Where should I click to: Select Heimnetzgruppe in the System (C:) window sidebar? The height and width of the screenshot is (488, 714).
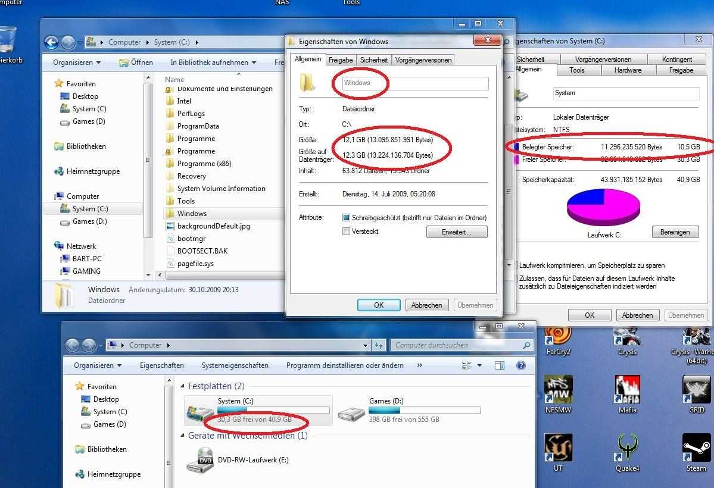tap(87, 171)
